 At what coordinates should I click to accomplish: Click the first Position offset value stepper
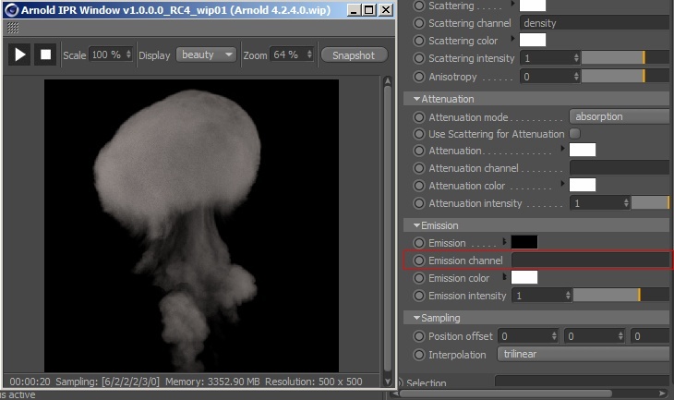pyautogui.click(x=554, y=335)
